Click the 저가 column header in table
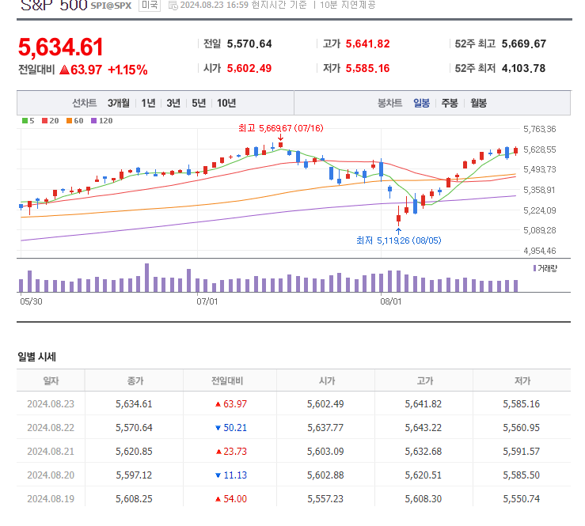 (522, 380)
